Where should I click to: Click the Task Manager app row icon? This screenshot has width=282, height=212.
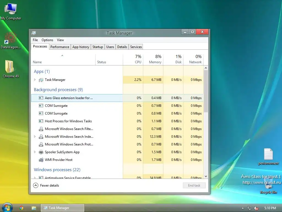click(x=41, y=80)
